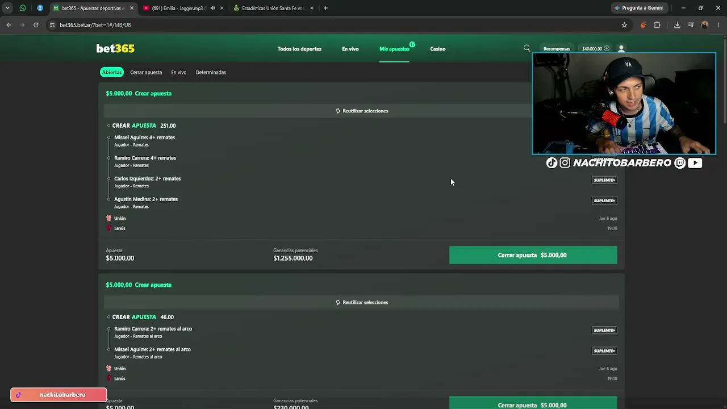Click SUPLENTE+ for Misael Aguirre remates al arco
Viewport: 727px width, 409px height.
pos(604,350)
